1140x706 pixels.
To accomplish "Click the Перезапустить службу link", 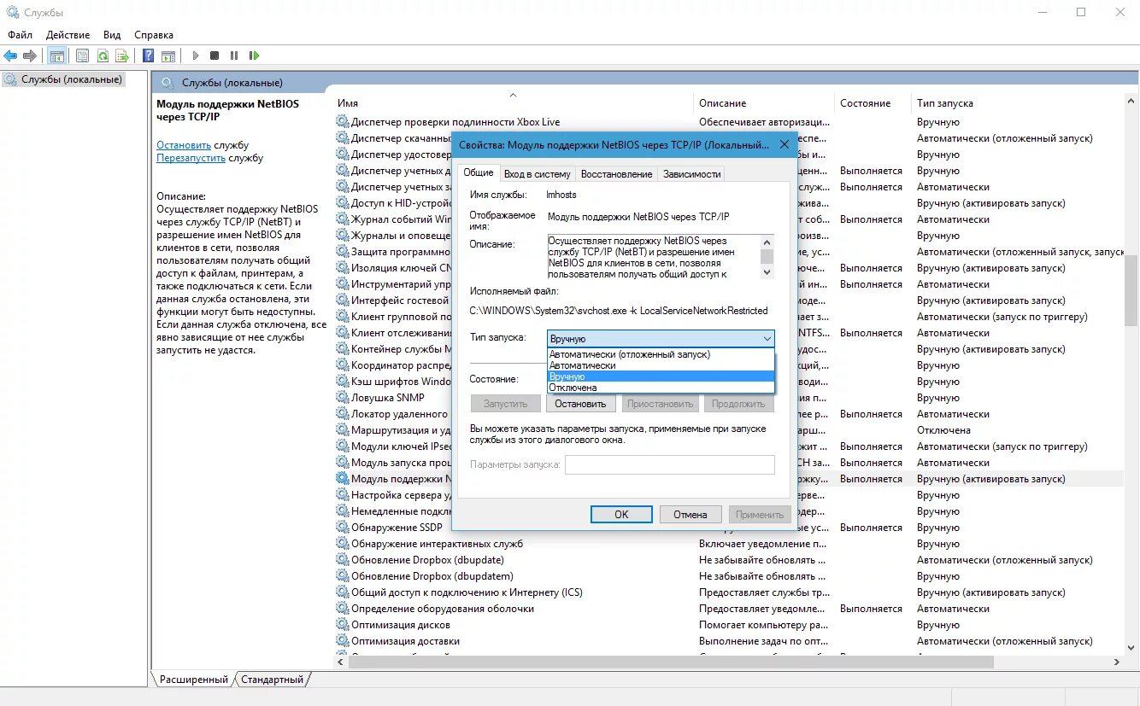I will 191,158.
